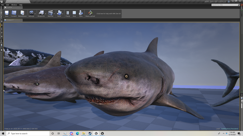Click the Save toolbar icon
This screenshot has width=243, height=136.
(7, 13)
